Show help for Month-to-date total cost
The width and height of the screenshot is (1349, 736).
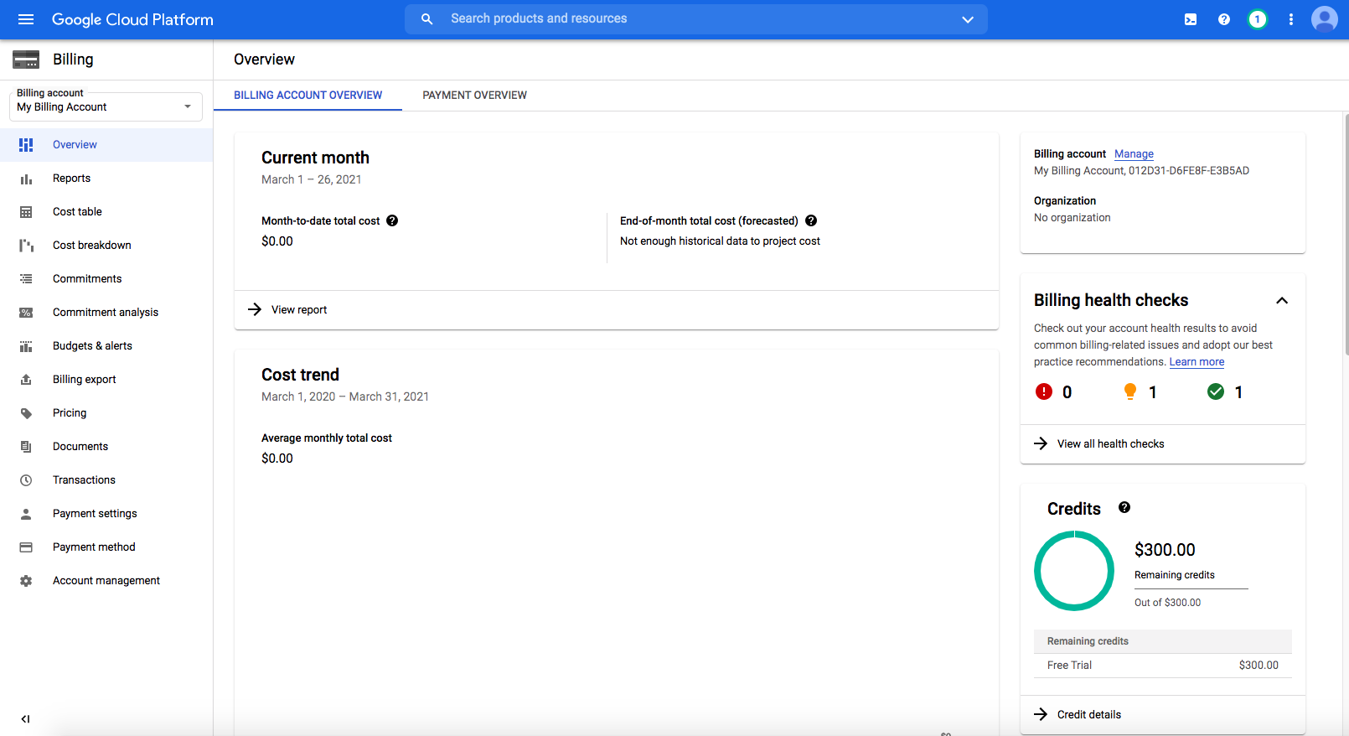[x=392, y=220]
